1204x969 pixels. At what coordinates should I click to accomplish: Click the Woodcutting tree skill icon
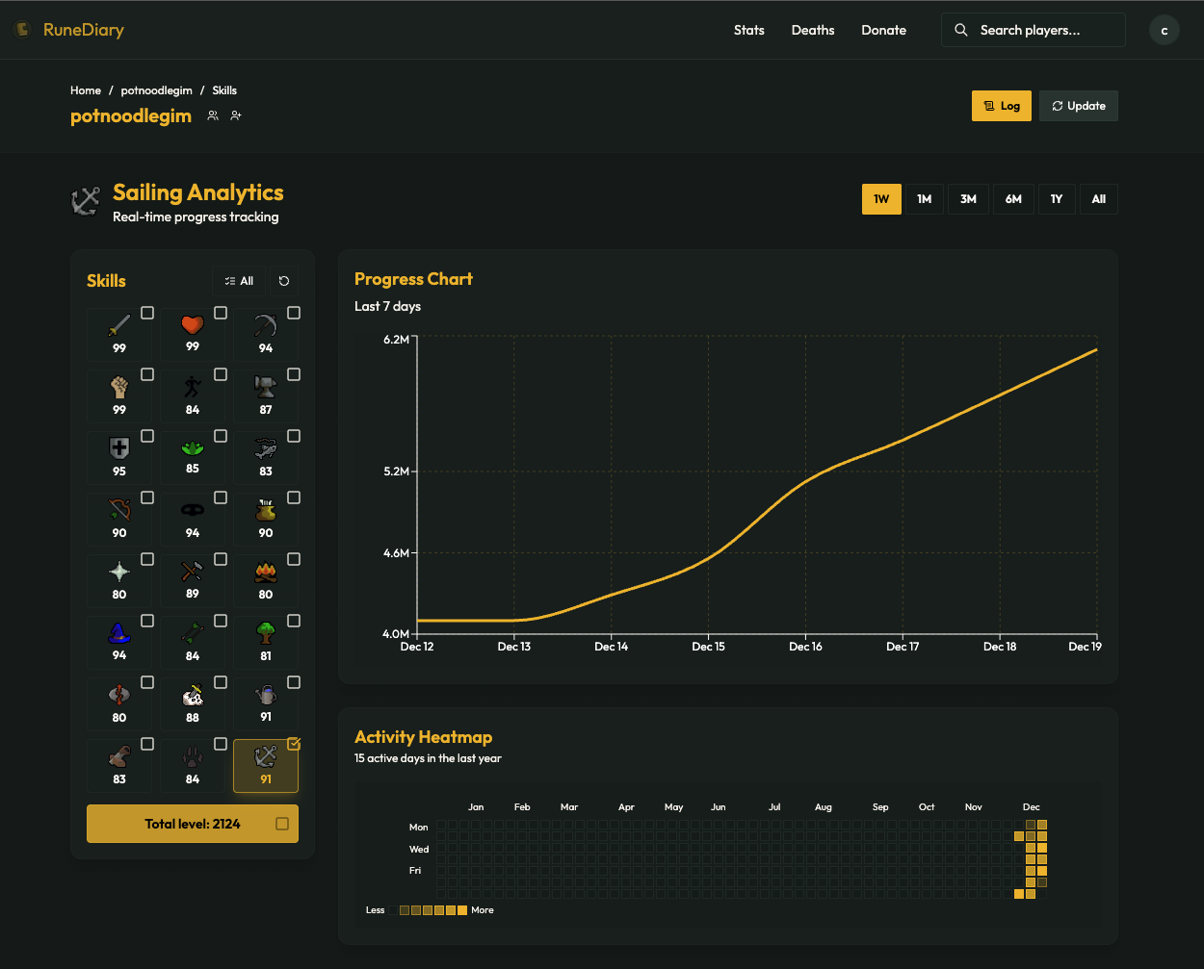(265, 633)
